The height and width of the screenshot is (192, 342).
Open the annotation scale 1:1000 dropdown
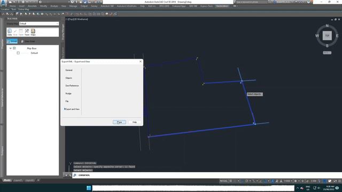tap(288, 181)
